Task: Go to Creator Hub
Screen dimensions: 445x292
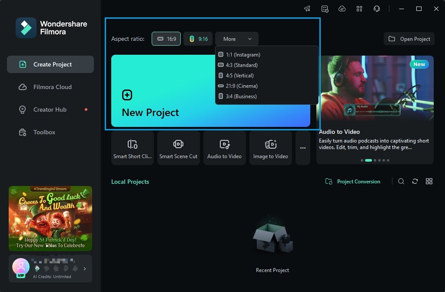Action: [50, 109]
